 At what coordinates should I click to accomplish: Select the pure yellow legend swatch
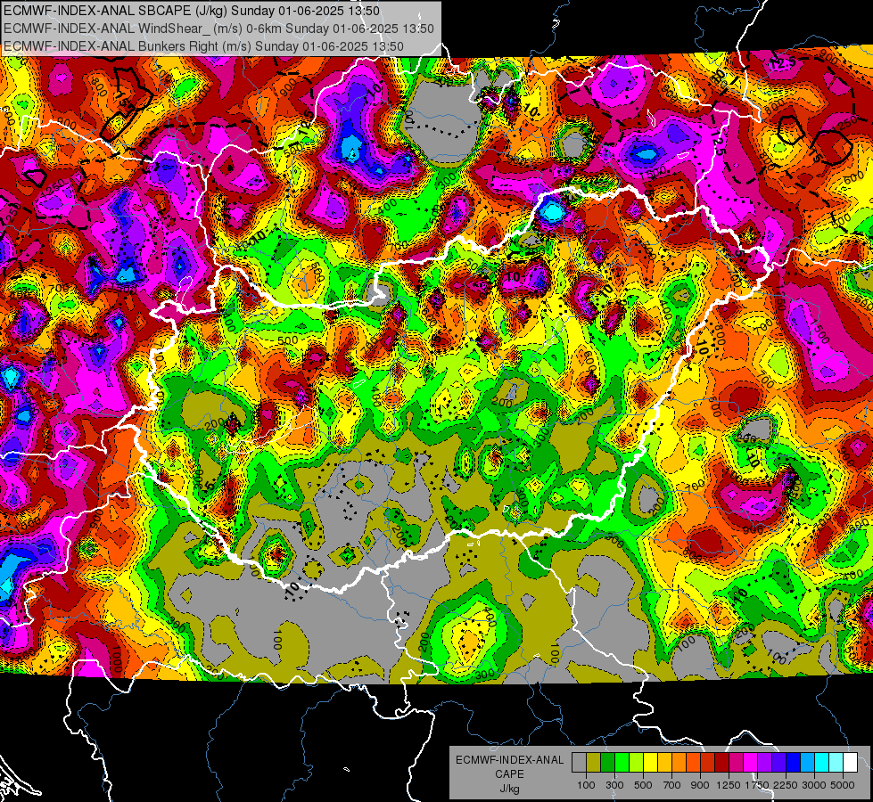650,763
